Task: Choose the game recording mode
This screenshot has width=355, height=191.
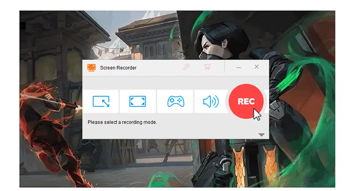Action: (175, 101)
